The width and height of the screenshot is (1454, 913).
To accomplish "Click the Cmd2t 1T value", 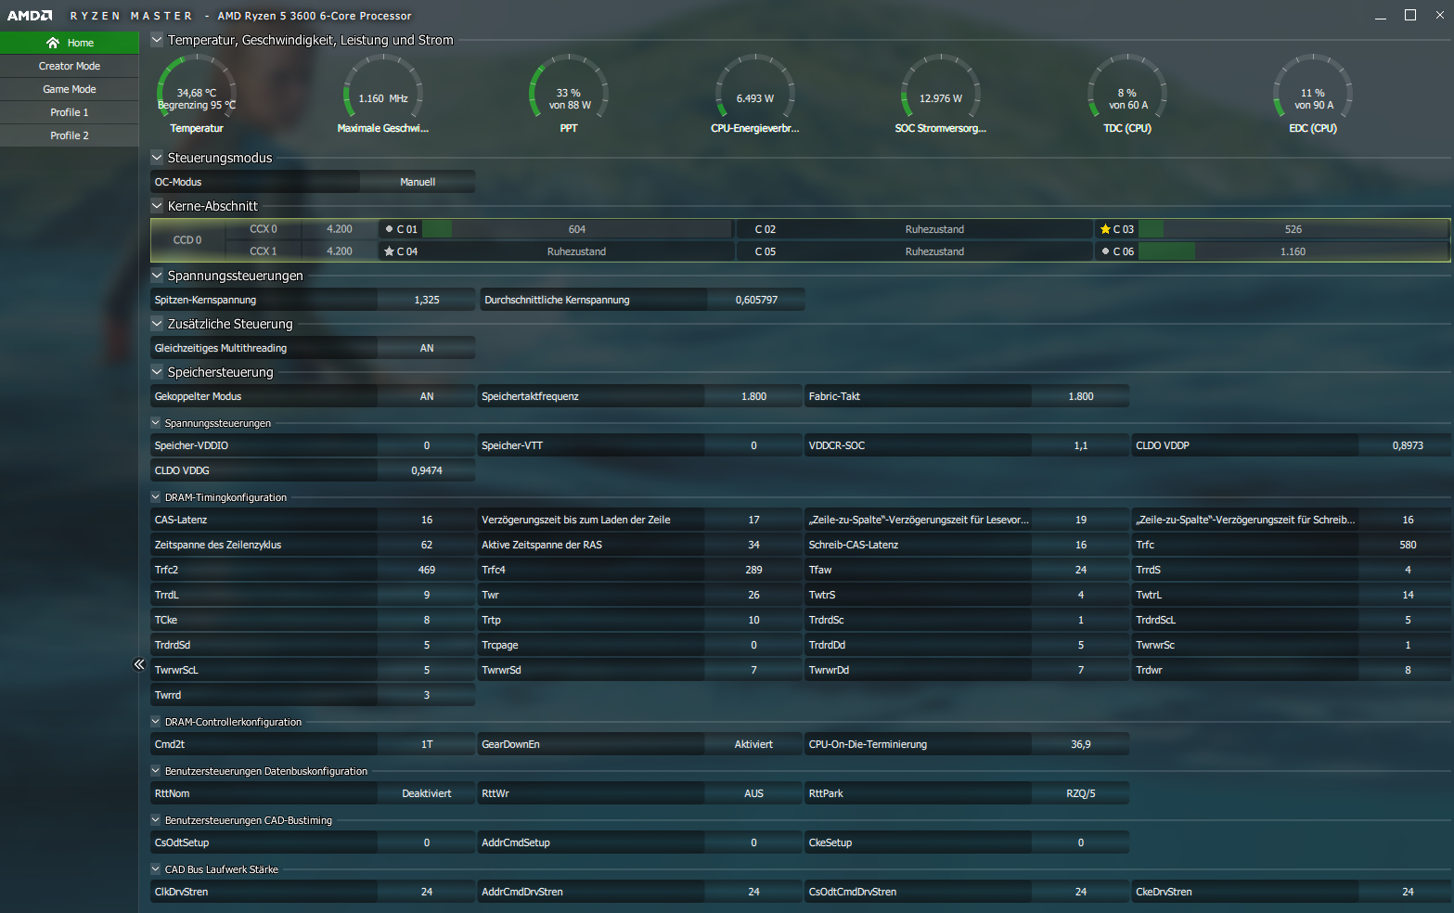I will tap(427, 744).
